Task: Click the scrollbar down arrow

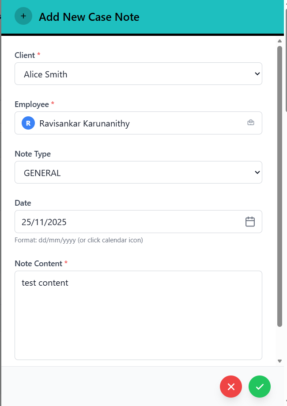Action: point(279,361)
